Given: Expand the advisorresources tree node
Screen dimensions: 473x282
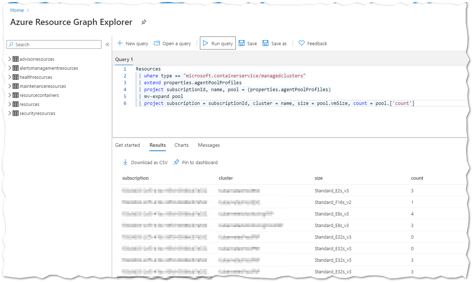Looking at the screenshot, I should pos(10,59).
